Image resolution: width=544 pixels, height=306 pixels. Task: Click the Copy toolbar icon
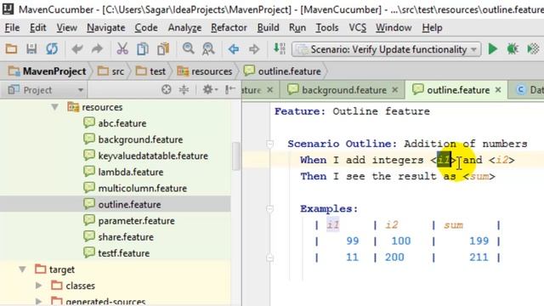[x=143, y=49]
